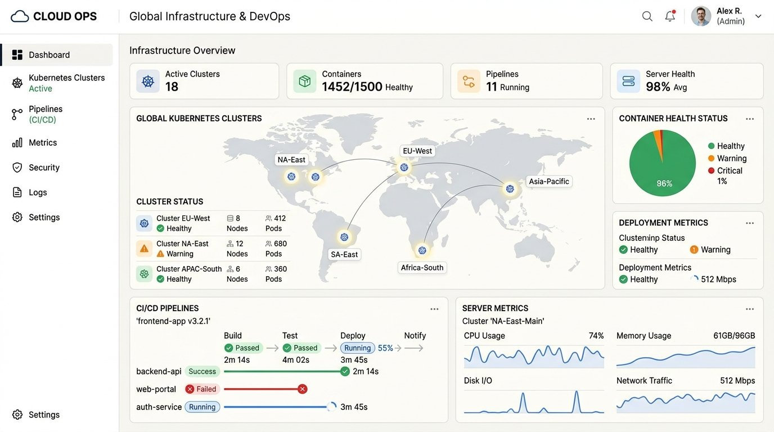Click the Active Clusters helm icon
The height and width of the screenshot is (432, 774).
[148, 82]
